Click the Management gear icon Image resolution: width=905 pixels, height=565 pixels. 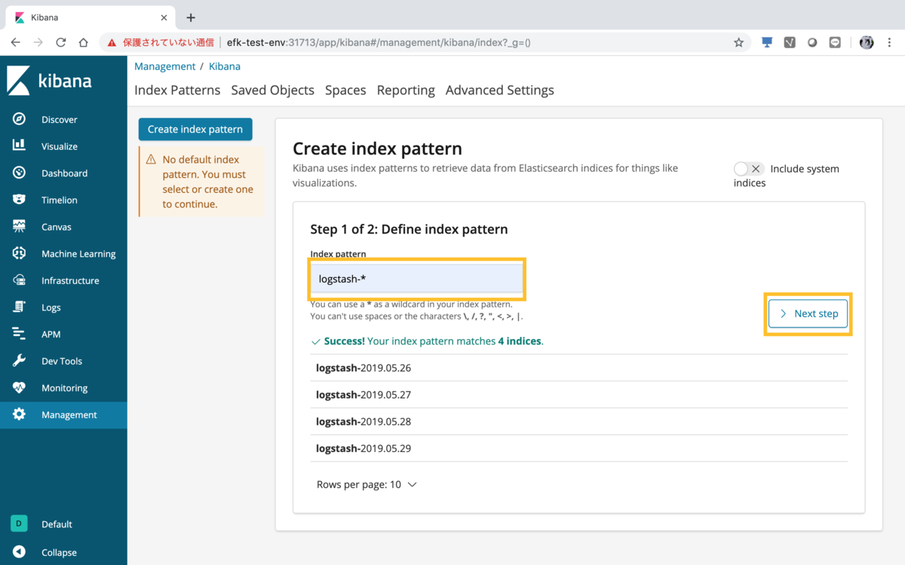click(x=20, y=414)
